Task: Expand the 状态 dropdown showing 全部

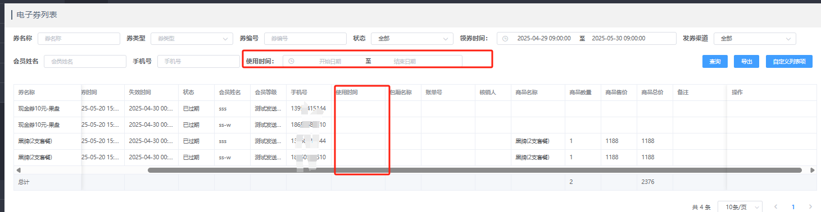Action: (412, 38)
